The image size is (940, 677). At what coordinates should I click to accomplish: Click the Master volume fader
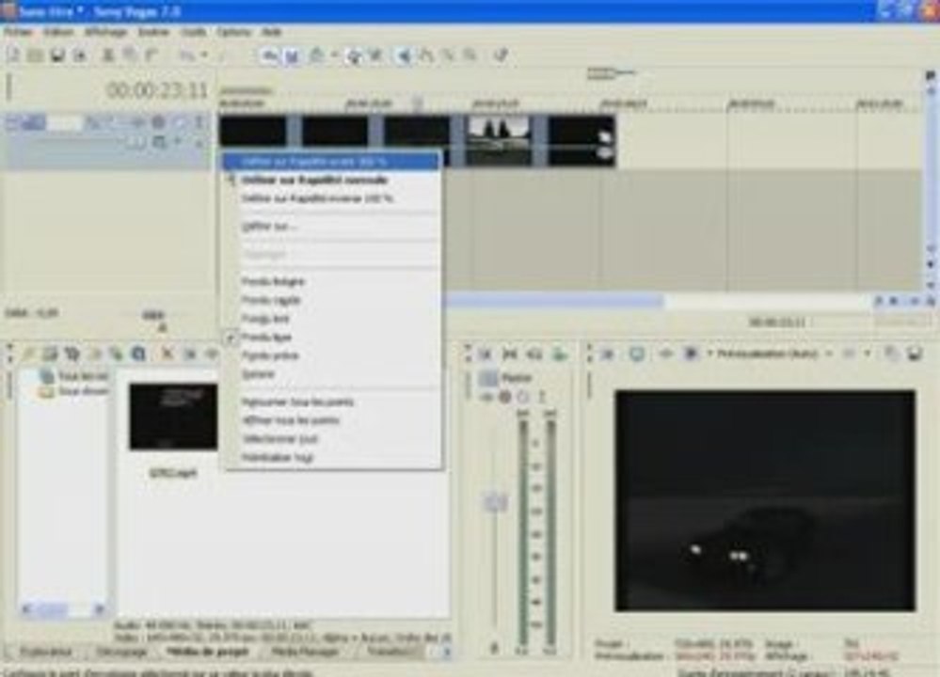pyautogui.click(x=496, y=502)
